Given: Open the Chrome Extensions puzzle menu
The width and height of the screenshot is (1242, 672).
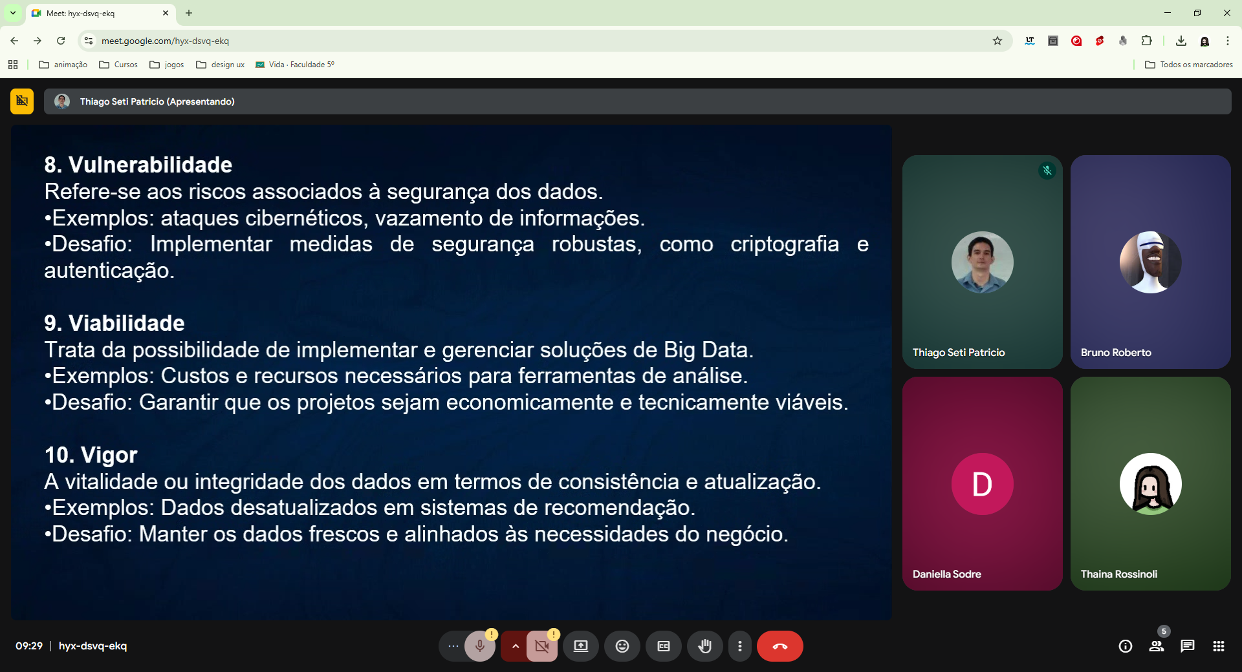Looking at the screenshot, I should pos(1146,41).
